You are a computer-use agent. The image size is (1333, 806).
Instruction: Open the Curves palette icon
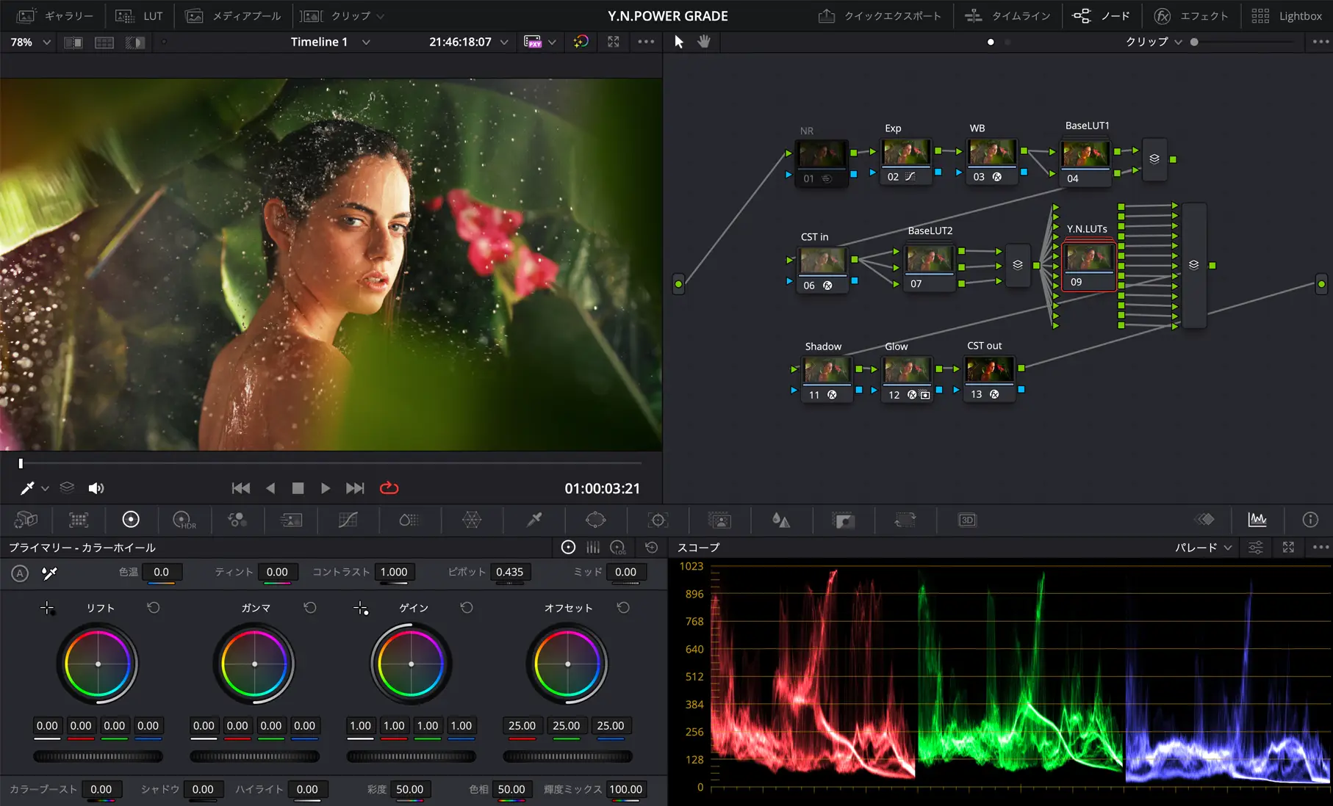click(348, 520)
